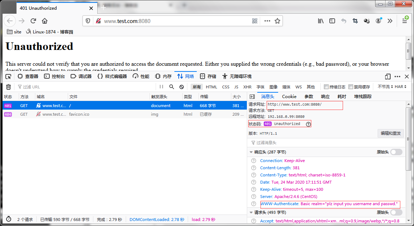
Task: Close the 401 Unauthorized tab
Action: (x=91, y=8)
